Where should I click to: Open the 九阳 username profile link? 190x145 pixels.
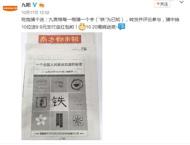(x=26, y=5)
